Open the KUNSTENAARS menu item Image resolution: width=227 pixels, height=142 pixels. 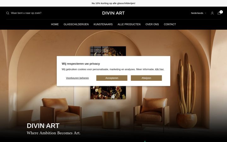pyautogui.click(x=103, y=24)
